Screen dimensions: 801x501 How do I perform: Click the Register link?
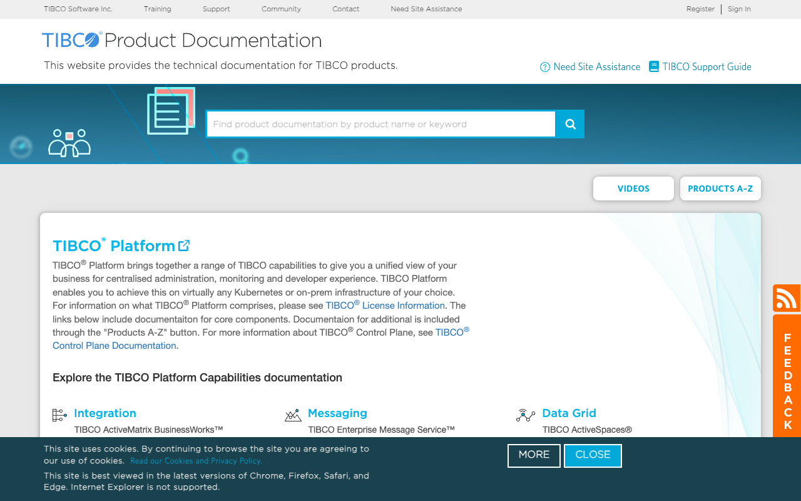(700, 9)
